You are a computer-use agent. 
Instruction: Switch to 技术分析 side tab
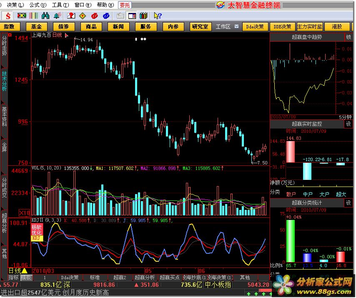pos(4,81)
